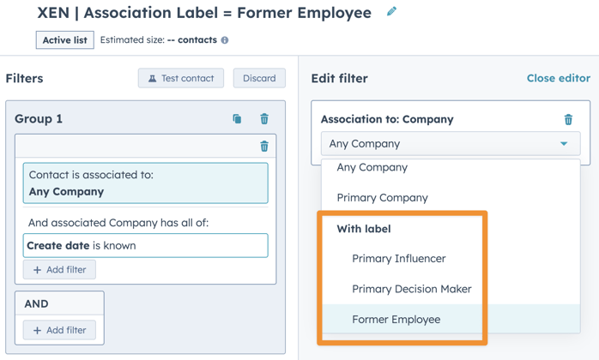Viewport: 599px width, 360px height.
Task: Close the filter editor
Action: pyautogui.click(x=558, y=78)
